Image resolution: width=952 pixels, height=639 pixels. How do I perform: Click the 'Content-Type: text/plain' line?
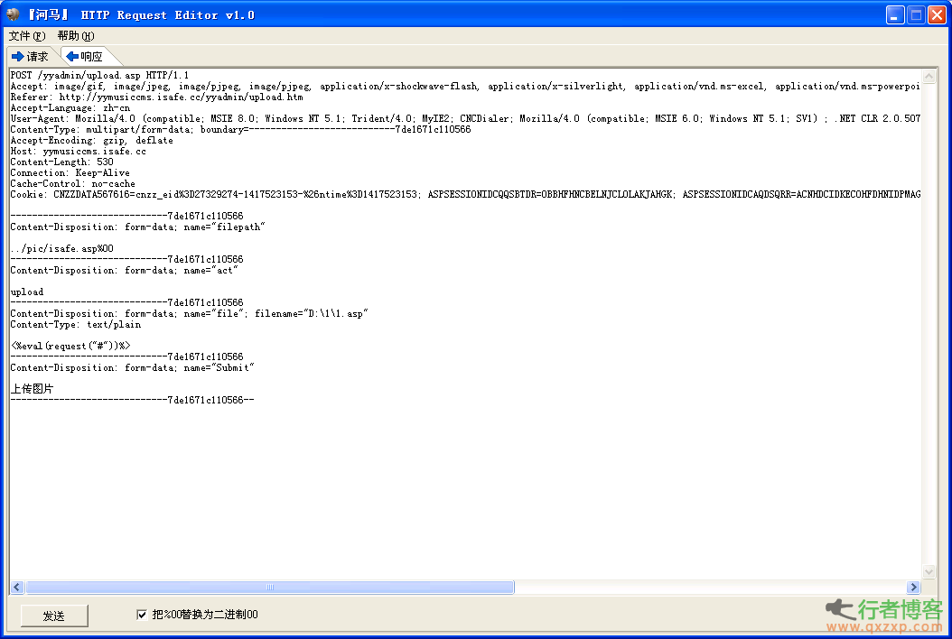click(x=76, y=325)
